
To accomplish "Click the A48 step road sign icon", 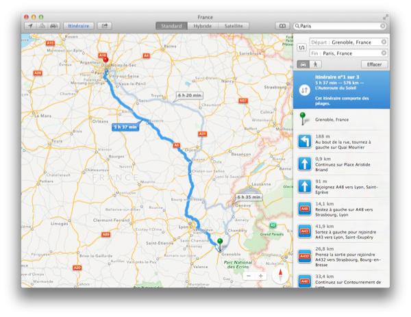I will [304, 209].
